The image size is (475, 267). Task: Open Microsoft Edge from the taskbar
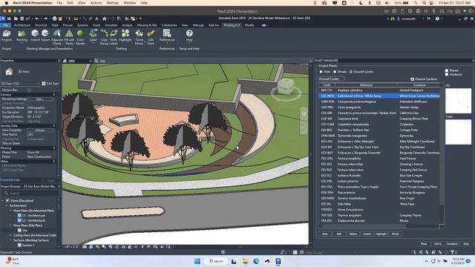pyautogui.click(x=256, y=261)
